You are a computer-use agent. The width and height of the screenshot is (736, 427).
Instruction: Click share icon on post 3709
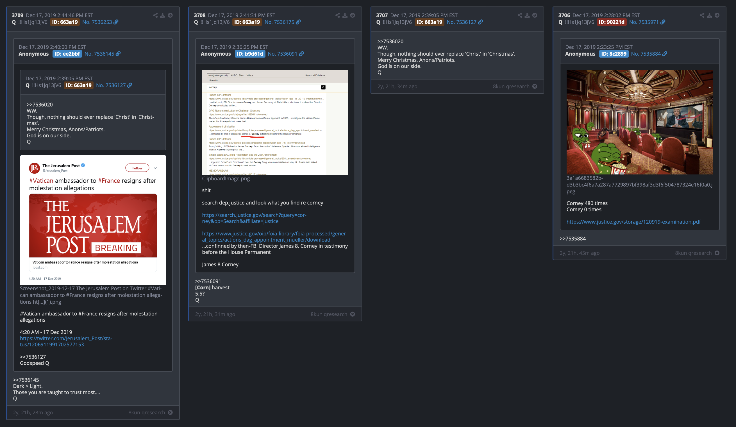point(155,15)
